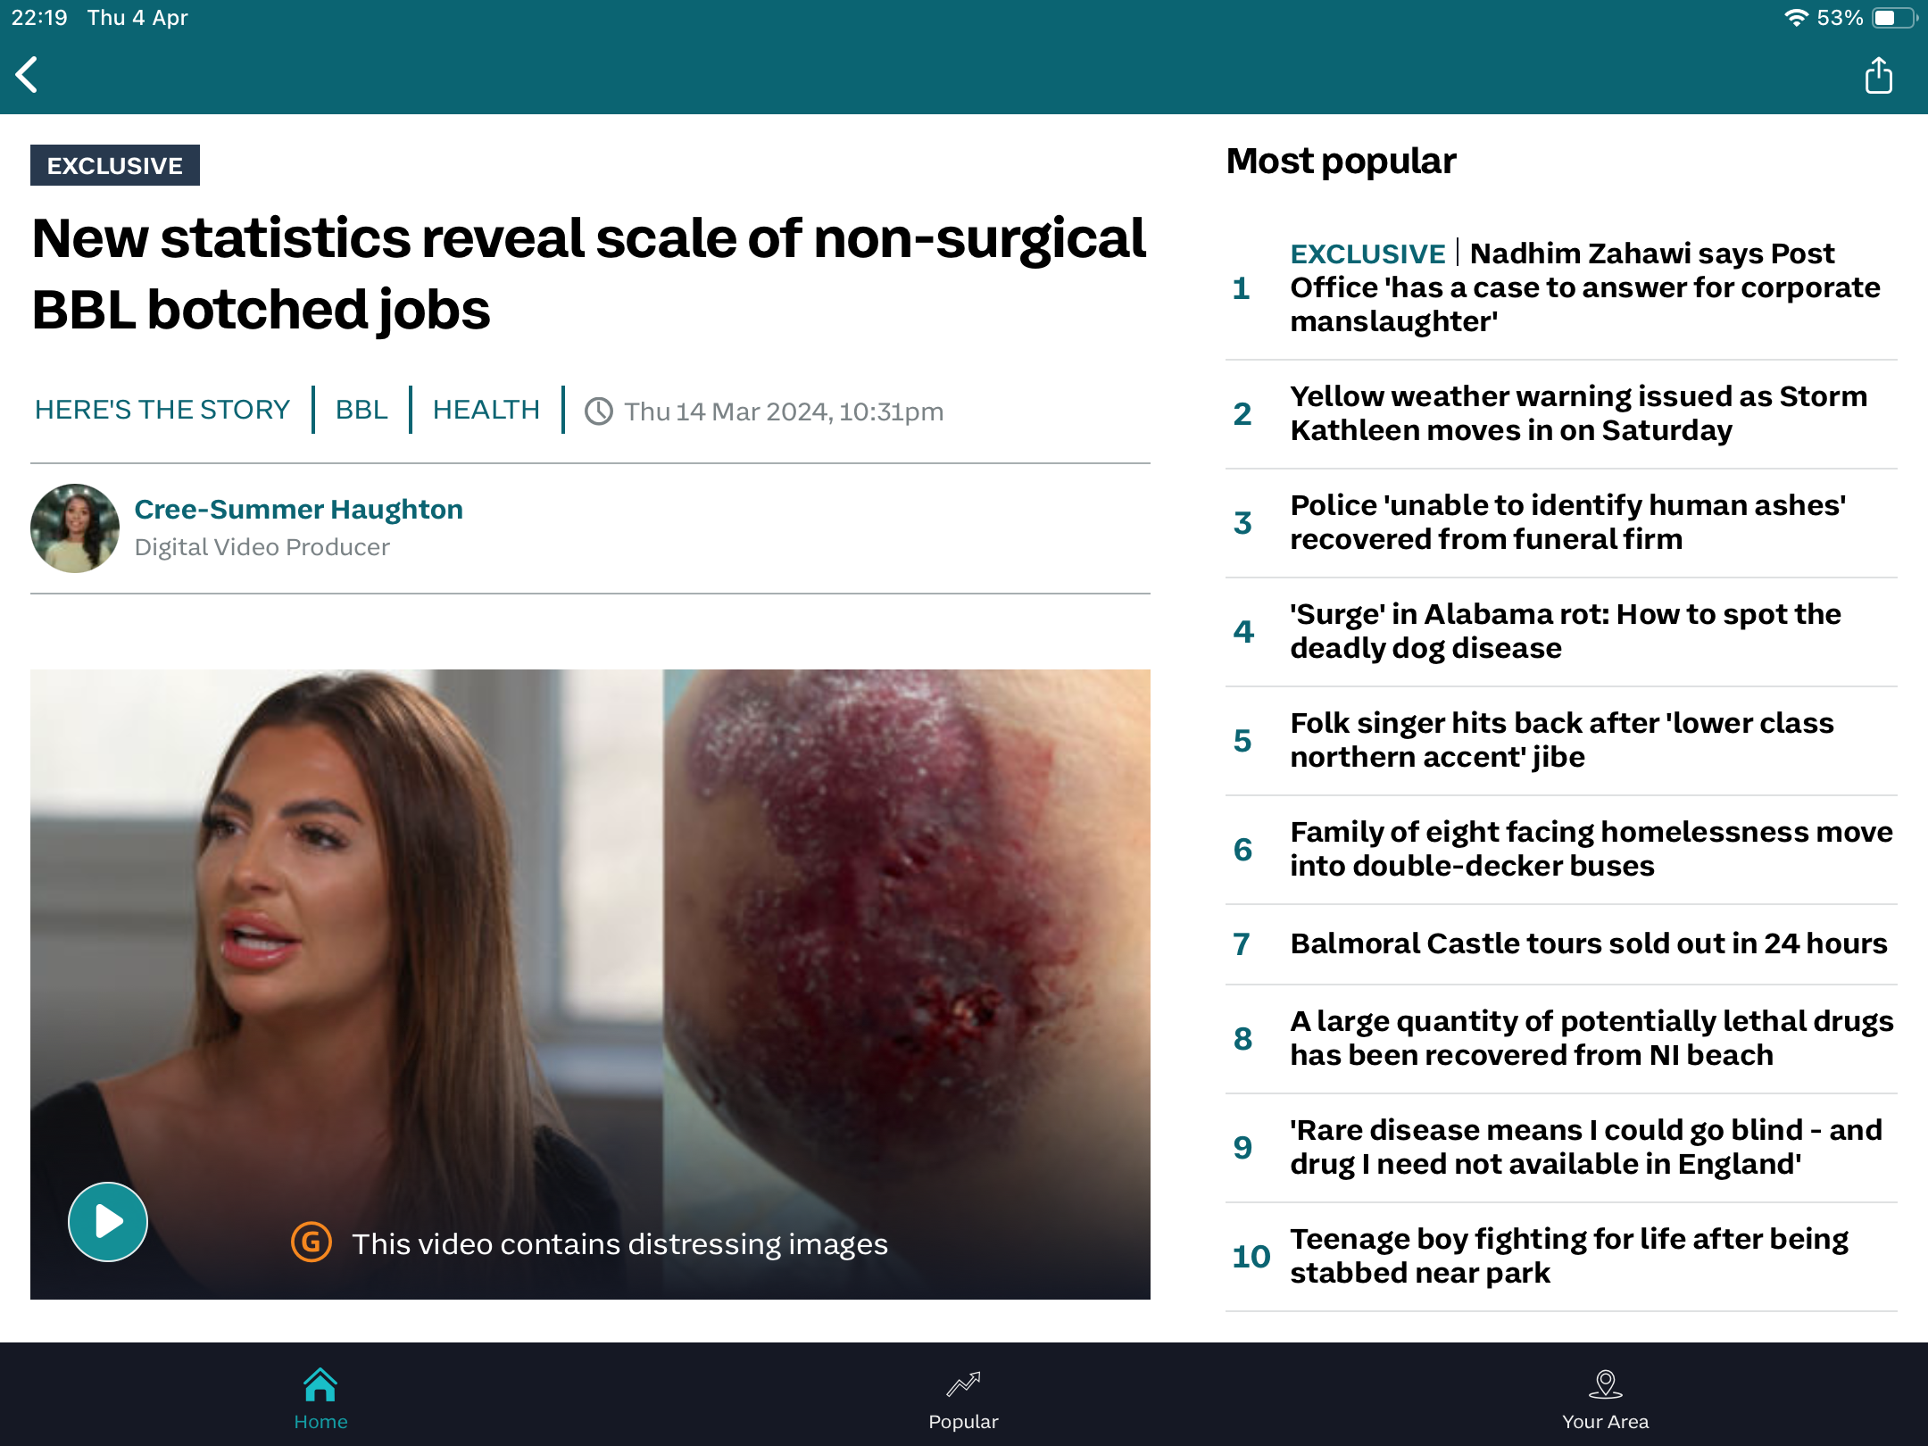Viewport: 1928px width, 1446px height.
Task: Tap the Home house icon
Action: [320, 1384]
